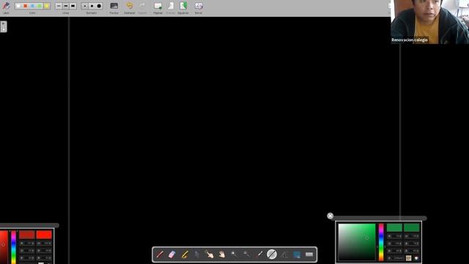Click the orange undo arrow icon
The image size is (469, 264).
[x=129, y=6]
